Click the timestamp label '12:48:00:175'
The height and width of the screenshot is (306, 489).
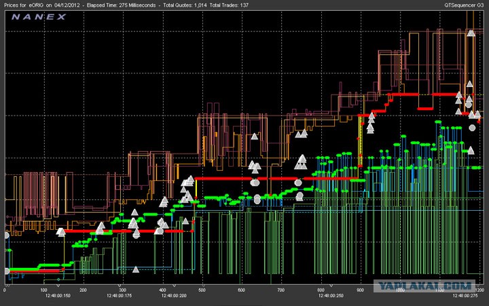pos(119,295)
